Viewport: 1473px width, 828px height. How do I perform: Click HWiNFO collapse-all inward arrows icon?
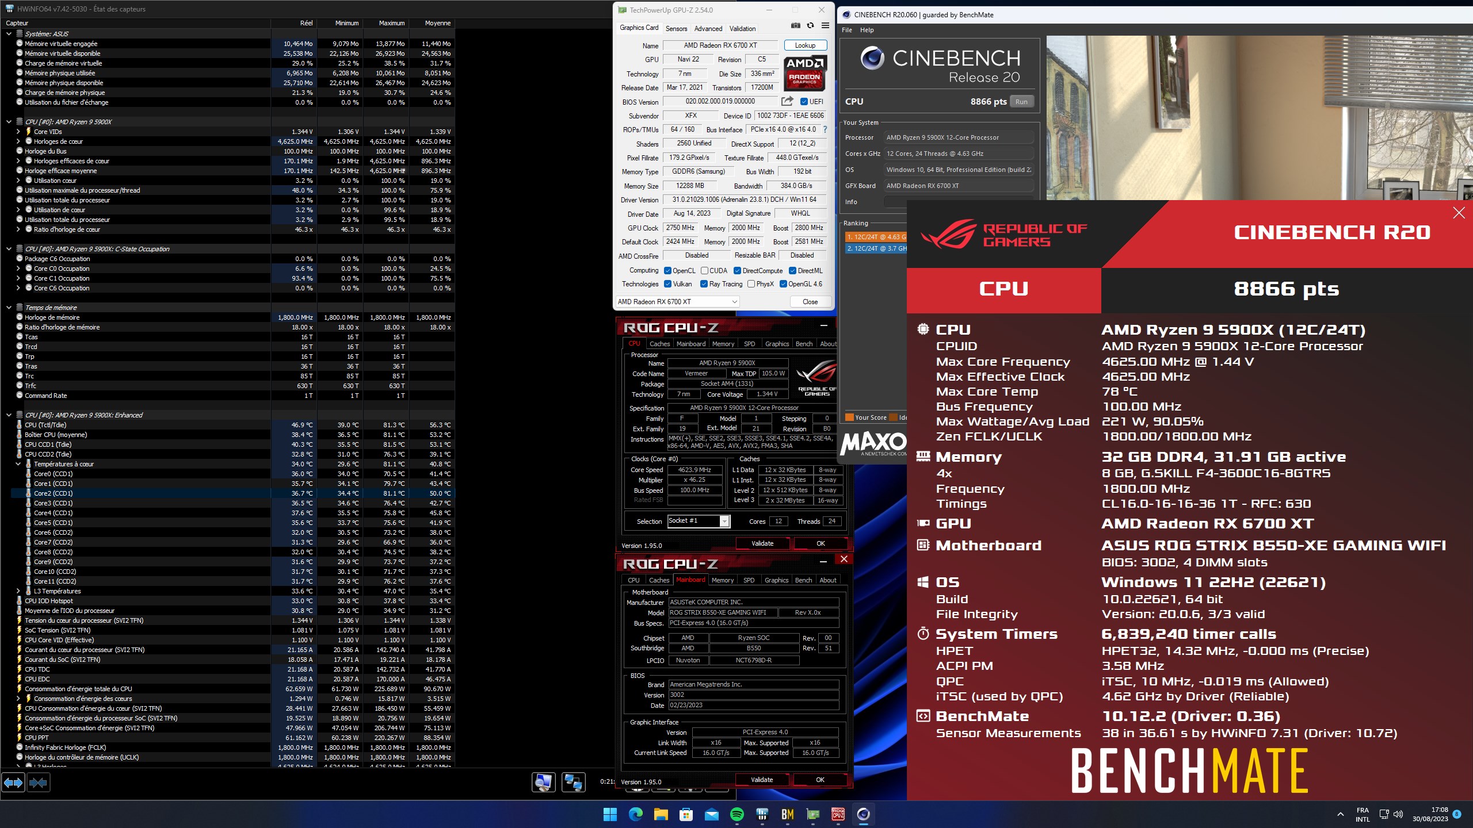(x=38, y=783)
